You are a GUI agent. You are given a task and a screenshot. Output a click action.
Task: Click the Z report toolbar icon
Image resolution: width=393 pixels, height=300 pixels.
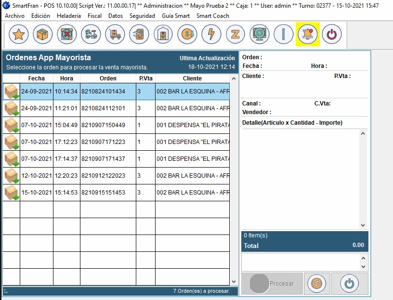(235, 35)
